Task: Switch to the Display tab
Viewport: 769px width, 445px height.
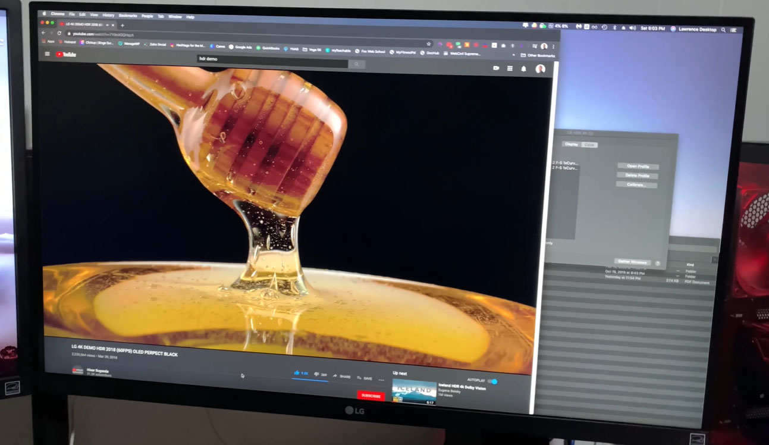Action: [x=571, y=144]
